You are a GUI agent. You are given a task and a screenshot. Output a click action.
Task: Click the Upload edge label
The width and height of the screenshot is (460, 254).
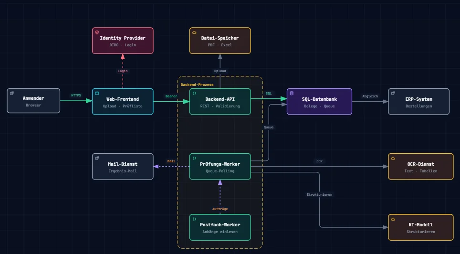point(220,71)
